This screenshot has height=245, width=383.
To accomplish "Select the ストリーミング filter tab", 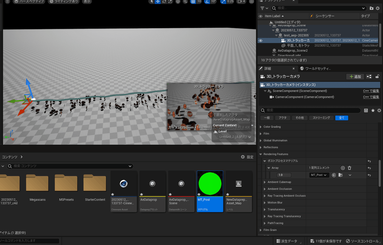I will point(321,118).
